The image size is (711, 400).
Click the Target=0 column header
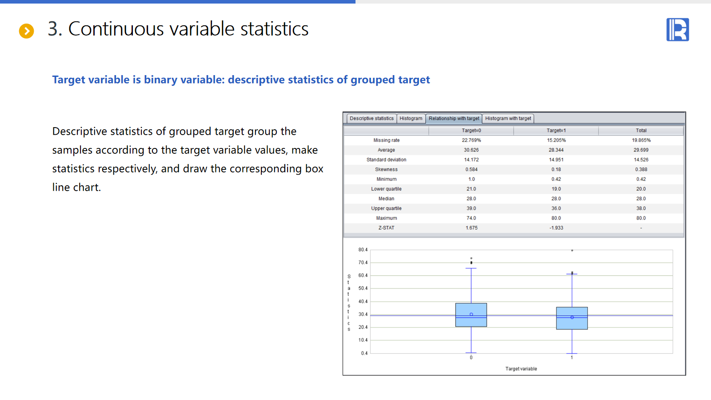(471, 131)
